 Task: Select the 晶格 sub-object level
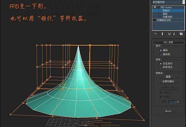click(x=165, y=14)
